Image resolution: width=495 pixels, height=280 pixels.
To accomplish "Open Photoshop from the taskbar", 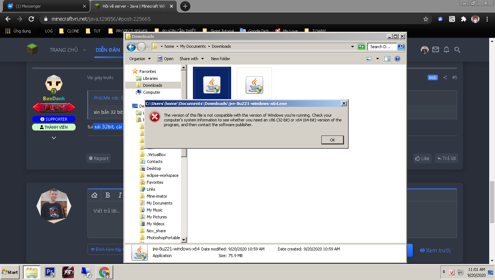I will [50, 272].
